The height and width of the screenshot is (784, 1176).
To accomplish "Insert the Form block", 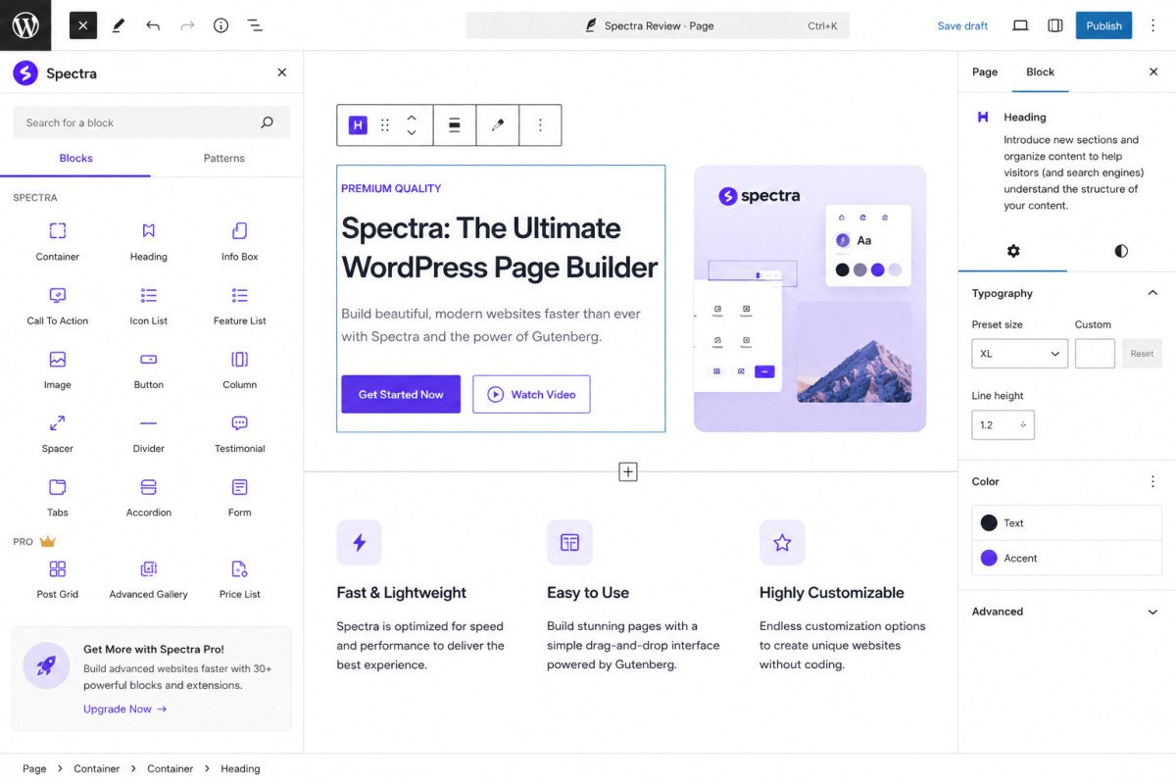I will click(x=239, y=497).
